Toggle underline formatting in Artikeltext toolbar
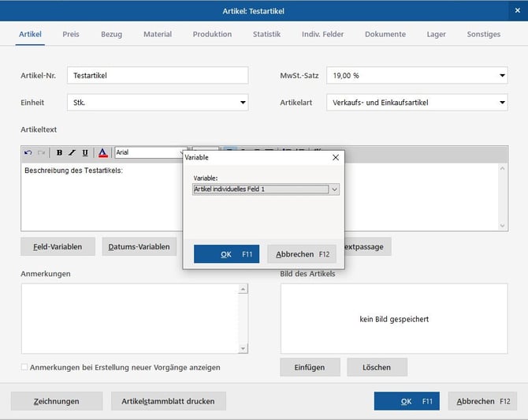528x420 pixels. (x=85, y=152)
